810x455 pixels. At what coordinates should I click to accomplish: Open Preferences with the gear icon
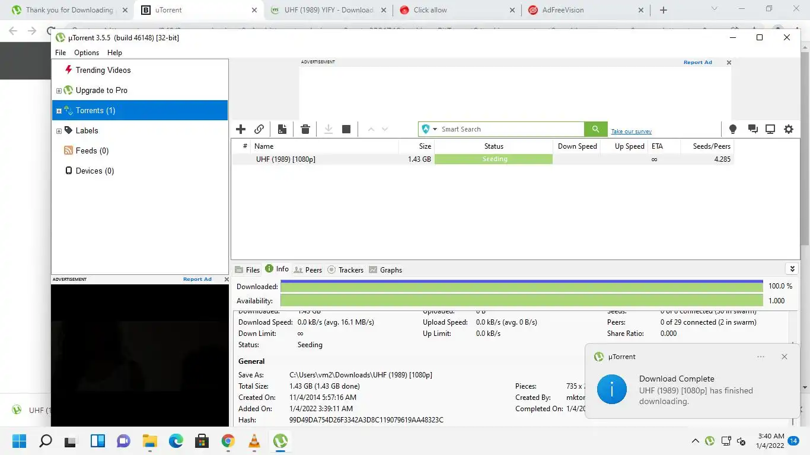click(789, 129)
